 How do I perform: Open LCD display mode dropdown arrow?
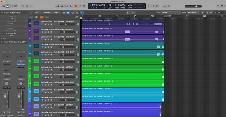coord(145,6)
